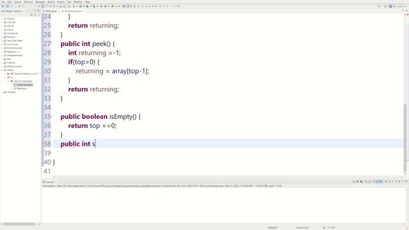Select the ArrayStack.java editor tab
This screenshot has height=230, width=409.
tap(72, 11)
